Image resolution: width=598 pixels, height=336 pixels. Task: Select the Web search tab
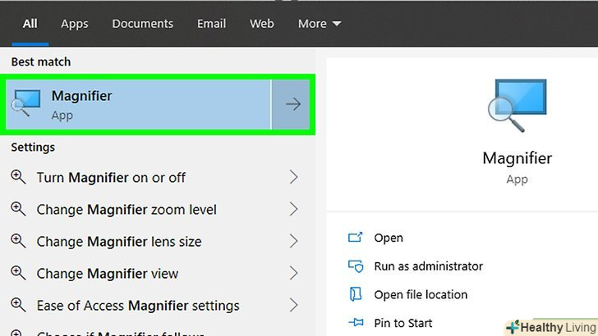pyautogui.click(x=262, y=24)
